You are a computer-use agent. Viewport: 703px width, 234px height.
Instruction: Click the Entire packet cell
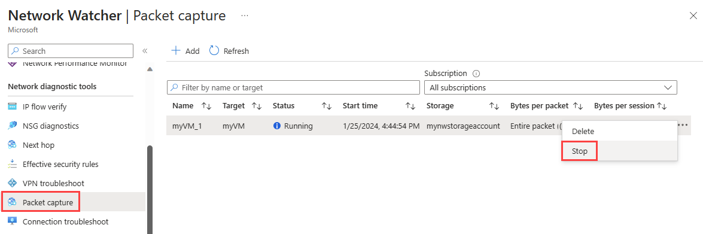point(535,126)
